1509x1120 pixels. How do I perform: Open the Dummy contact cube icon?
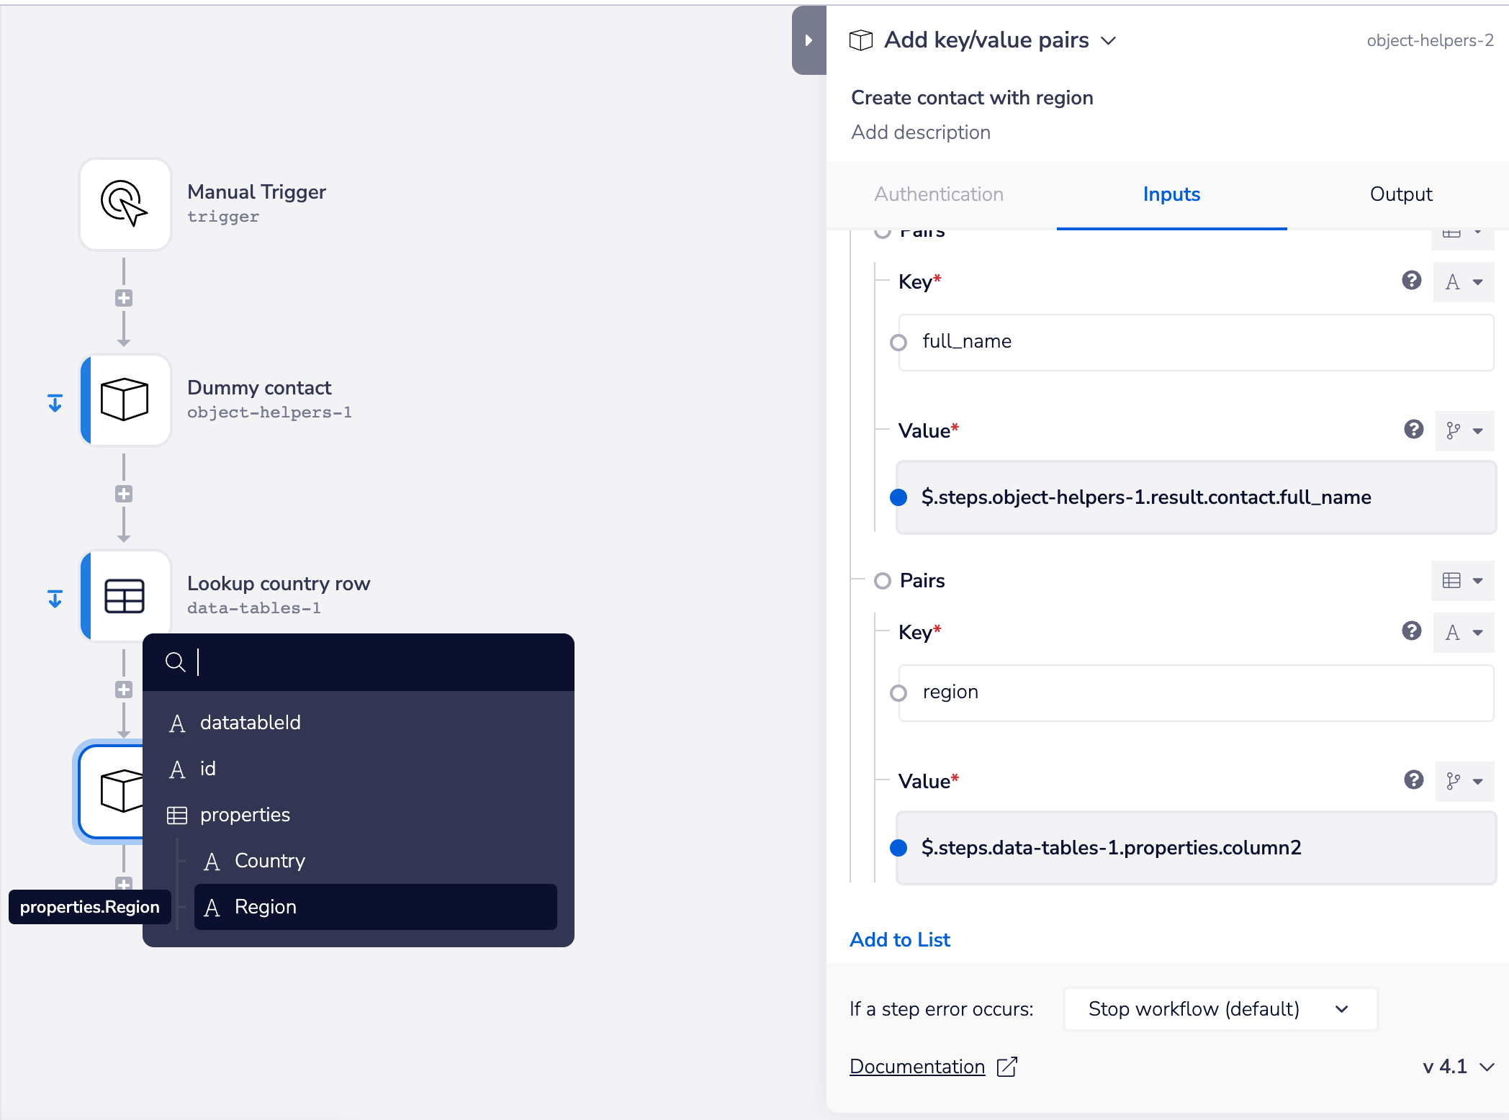(x=125, y=400)
